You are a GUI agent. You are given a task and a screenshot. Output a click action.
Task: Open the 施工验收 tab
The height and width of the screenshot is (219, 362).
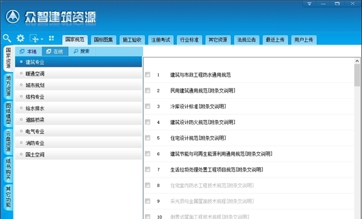pyautogui.click(x=132, y=40)
